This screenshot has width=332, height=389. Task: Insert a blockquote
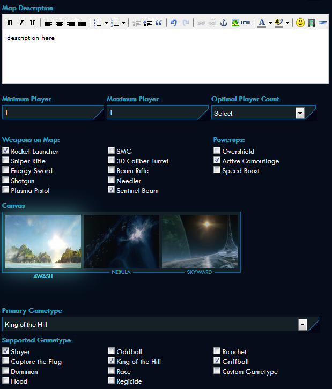(158, 23)
